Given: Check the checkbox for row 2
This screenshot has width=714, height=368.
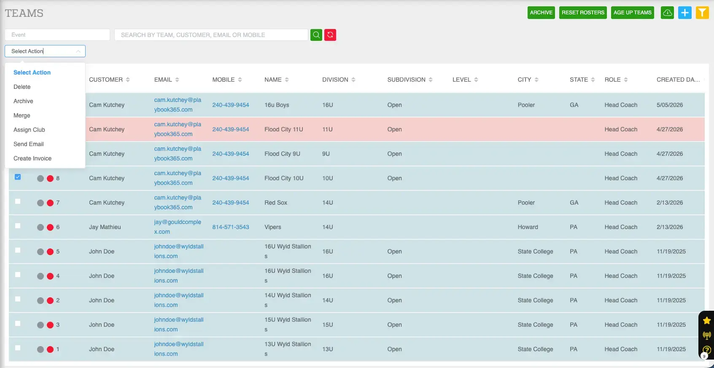Looking at the screenshot, I should click(18, 299).
